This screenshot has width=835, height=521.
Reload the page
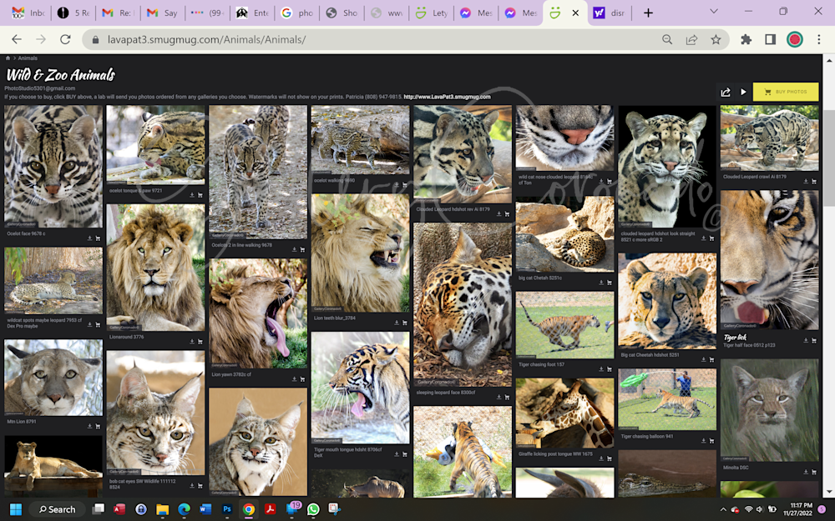(65, 39)
